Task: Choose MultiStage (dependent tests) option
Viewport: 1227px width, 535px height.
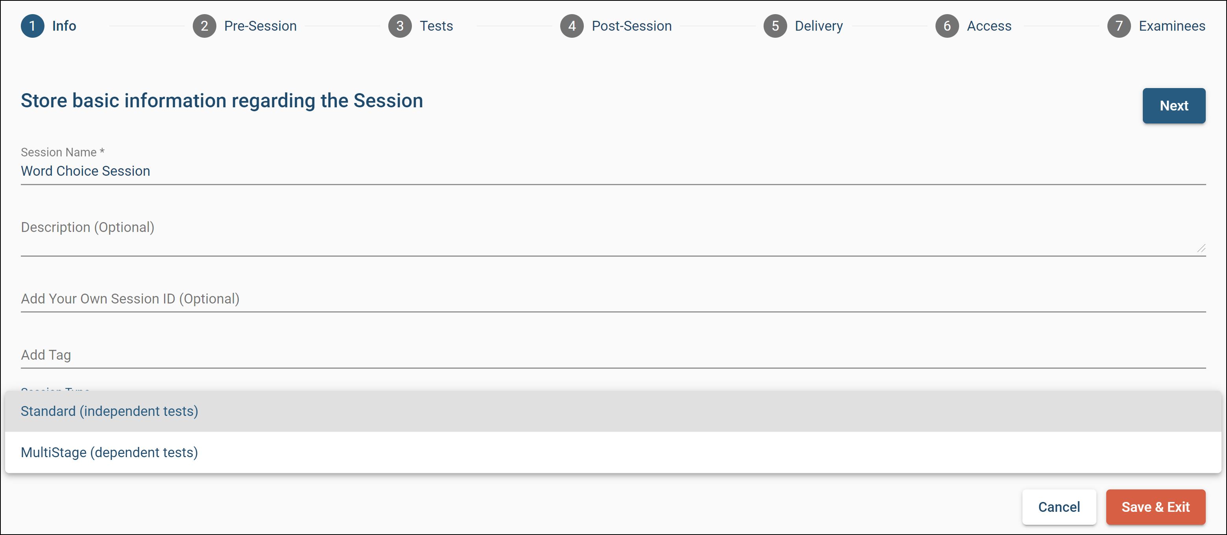Action: 109,452
